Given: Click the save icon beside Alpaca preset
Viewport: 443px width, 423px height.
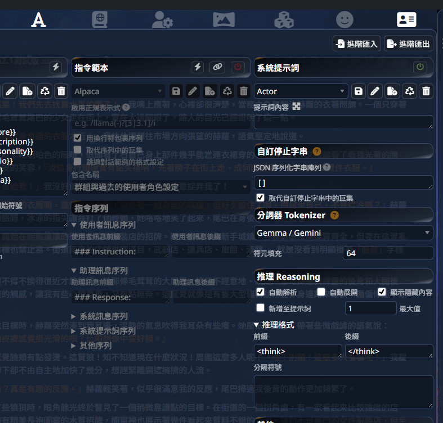Looking at the screenshot, I should 176,91.
